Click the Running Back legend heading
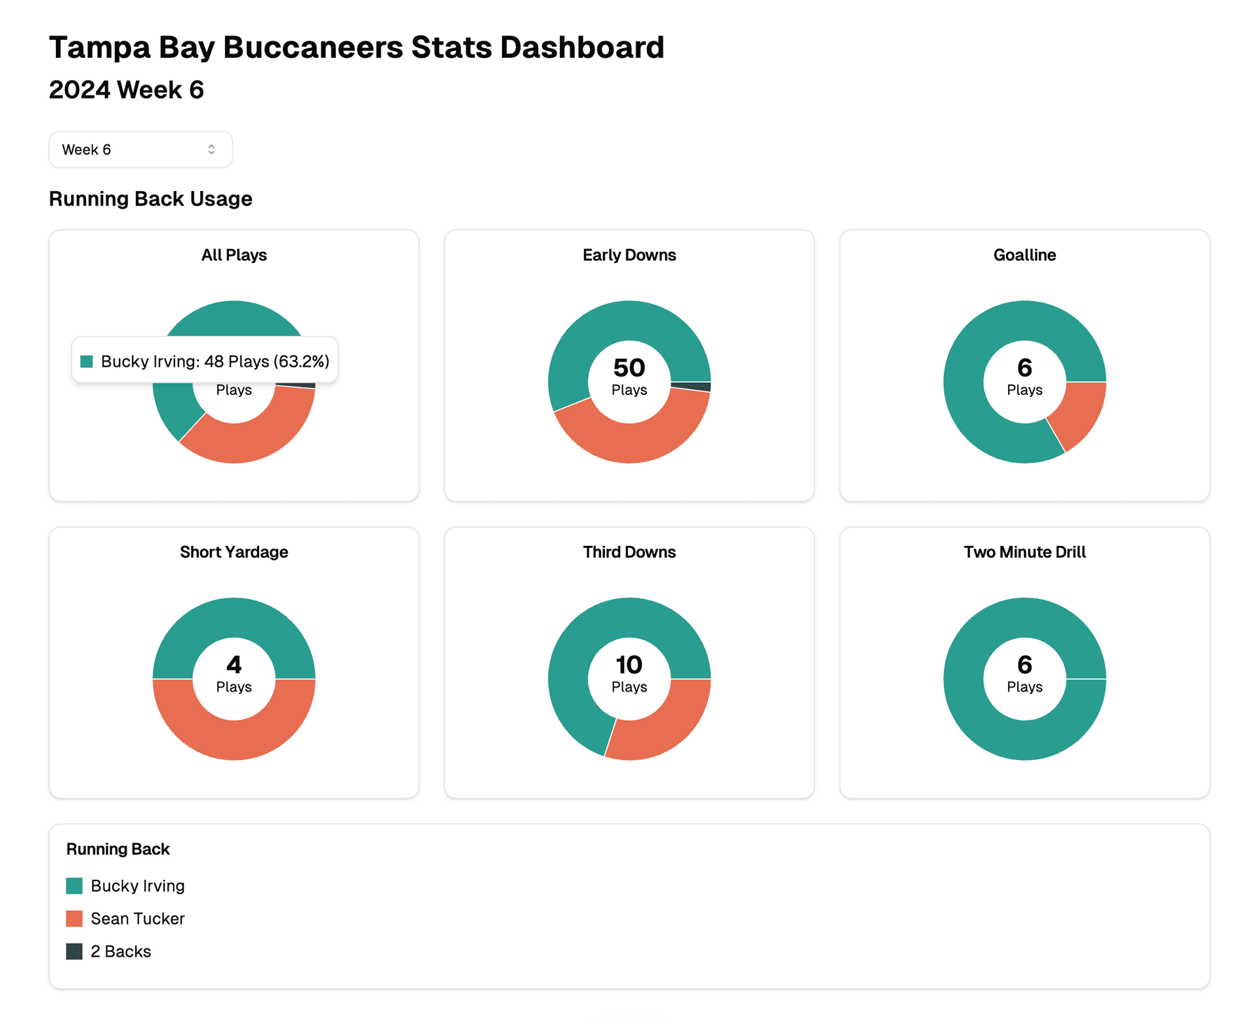The image size is (1260, 1019). tap(118, 849)
